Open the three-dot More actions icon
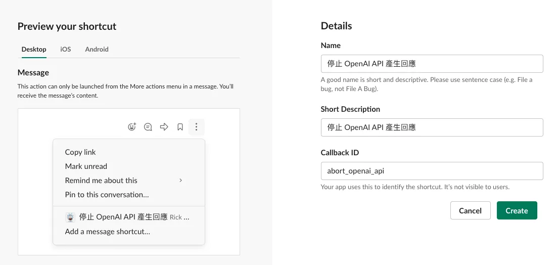Viewport: 556px width, 265px height. tap(197, 127)
